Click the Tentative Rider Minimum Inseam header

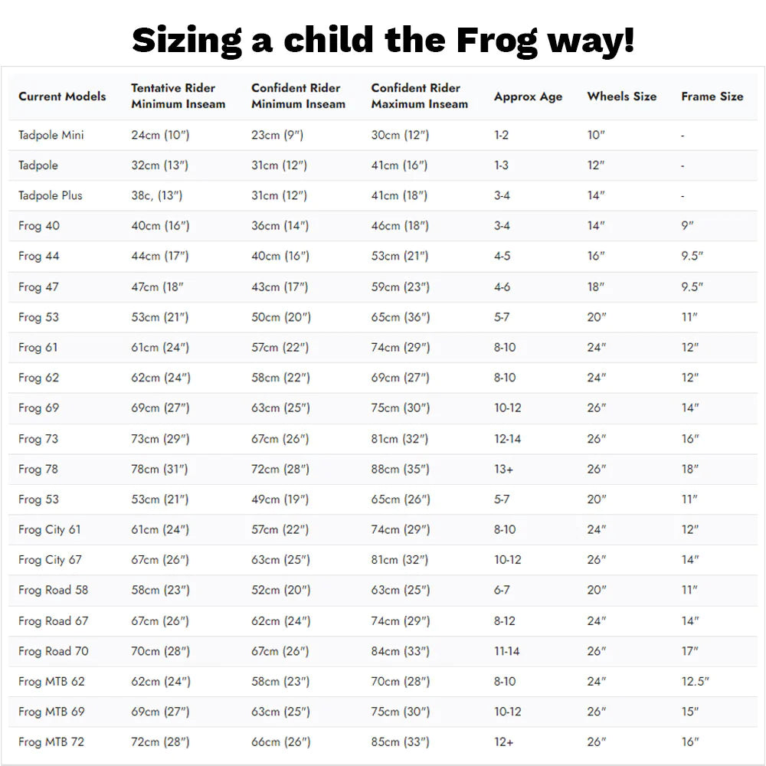178,97
